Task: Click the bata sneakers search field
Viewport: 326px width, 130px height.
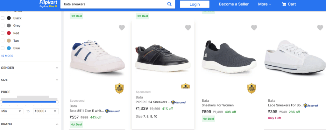Action: pos(113,4)
